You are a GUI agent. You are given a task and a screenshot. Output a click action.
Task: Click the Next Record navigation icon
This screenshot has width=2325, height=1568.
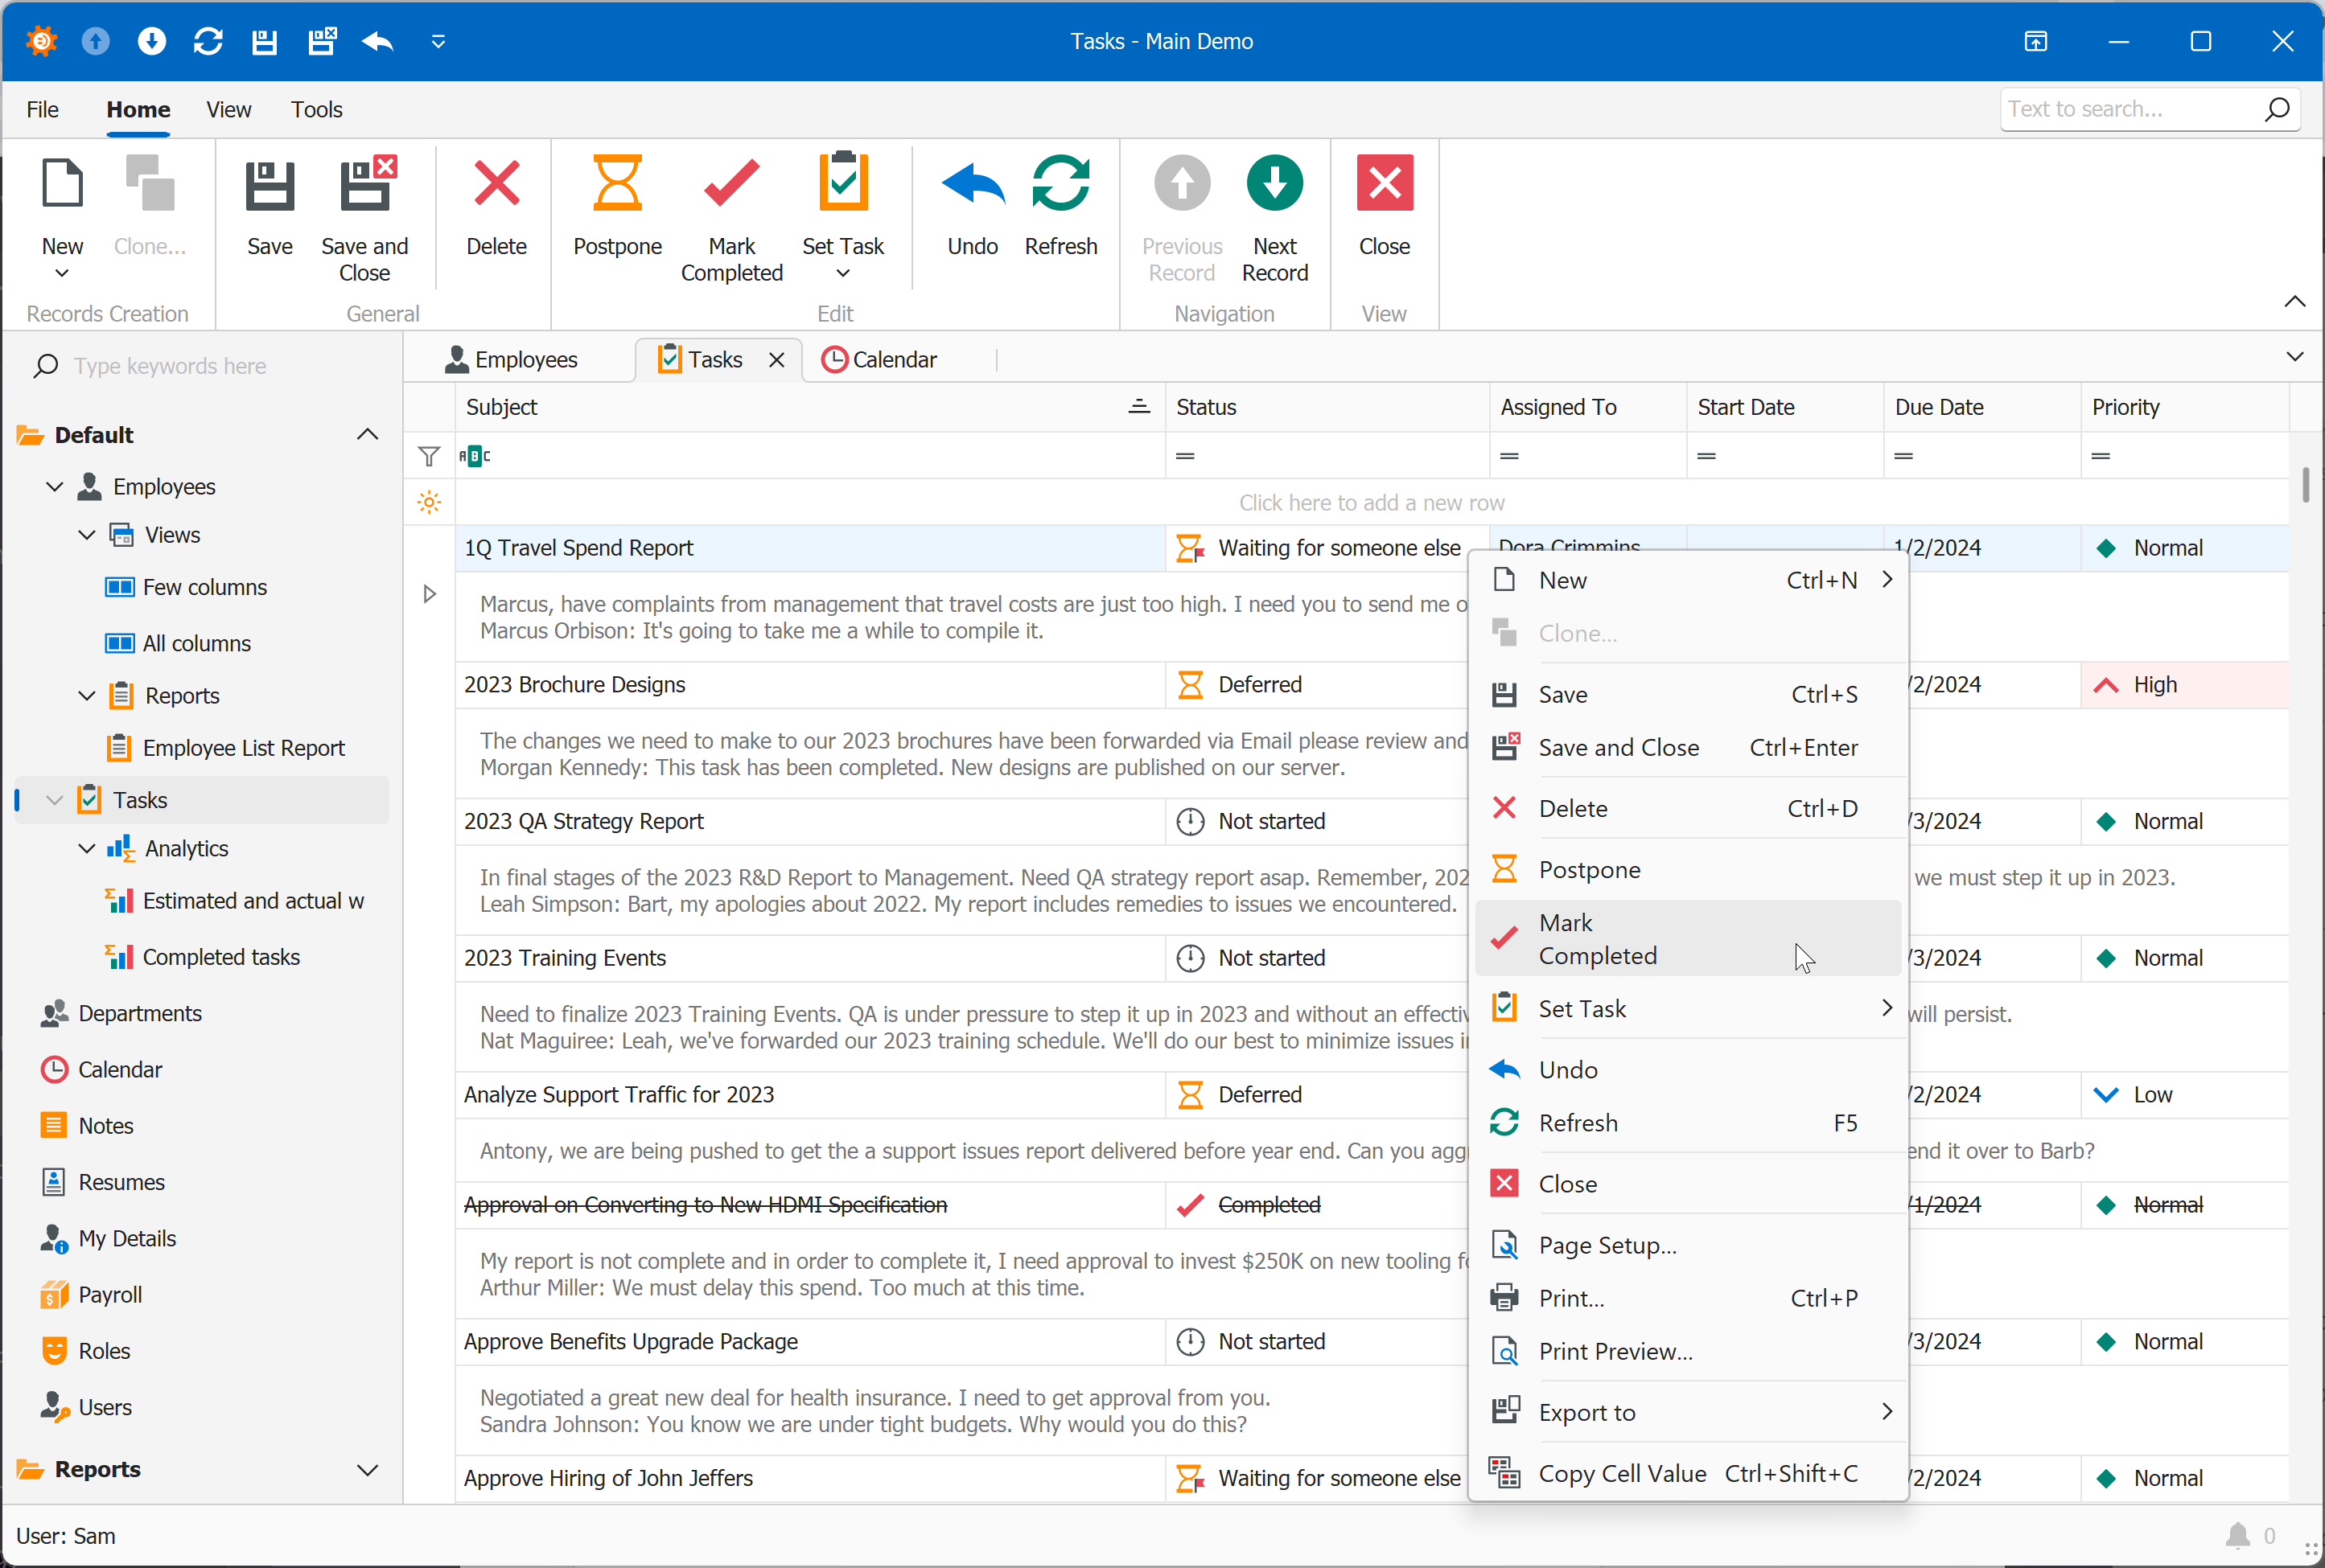1274,180
